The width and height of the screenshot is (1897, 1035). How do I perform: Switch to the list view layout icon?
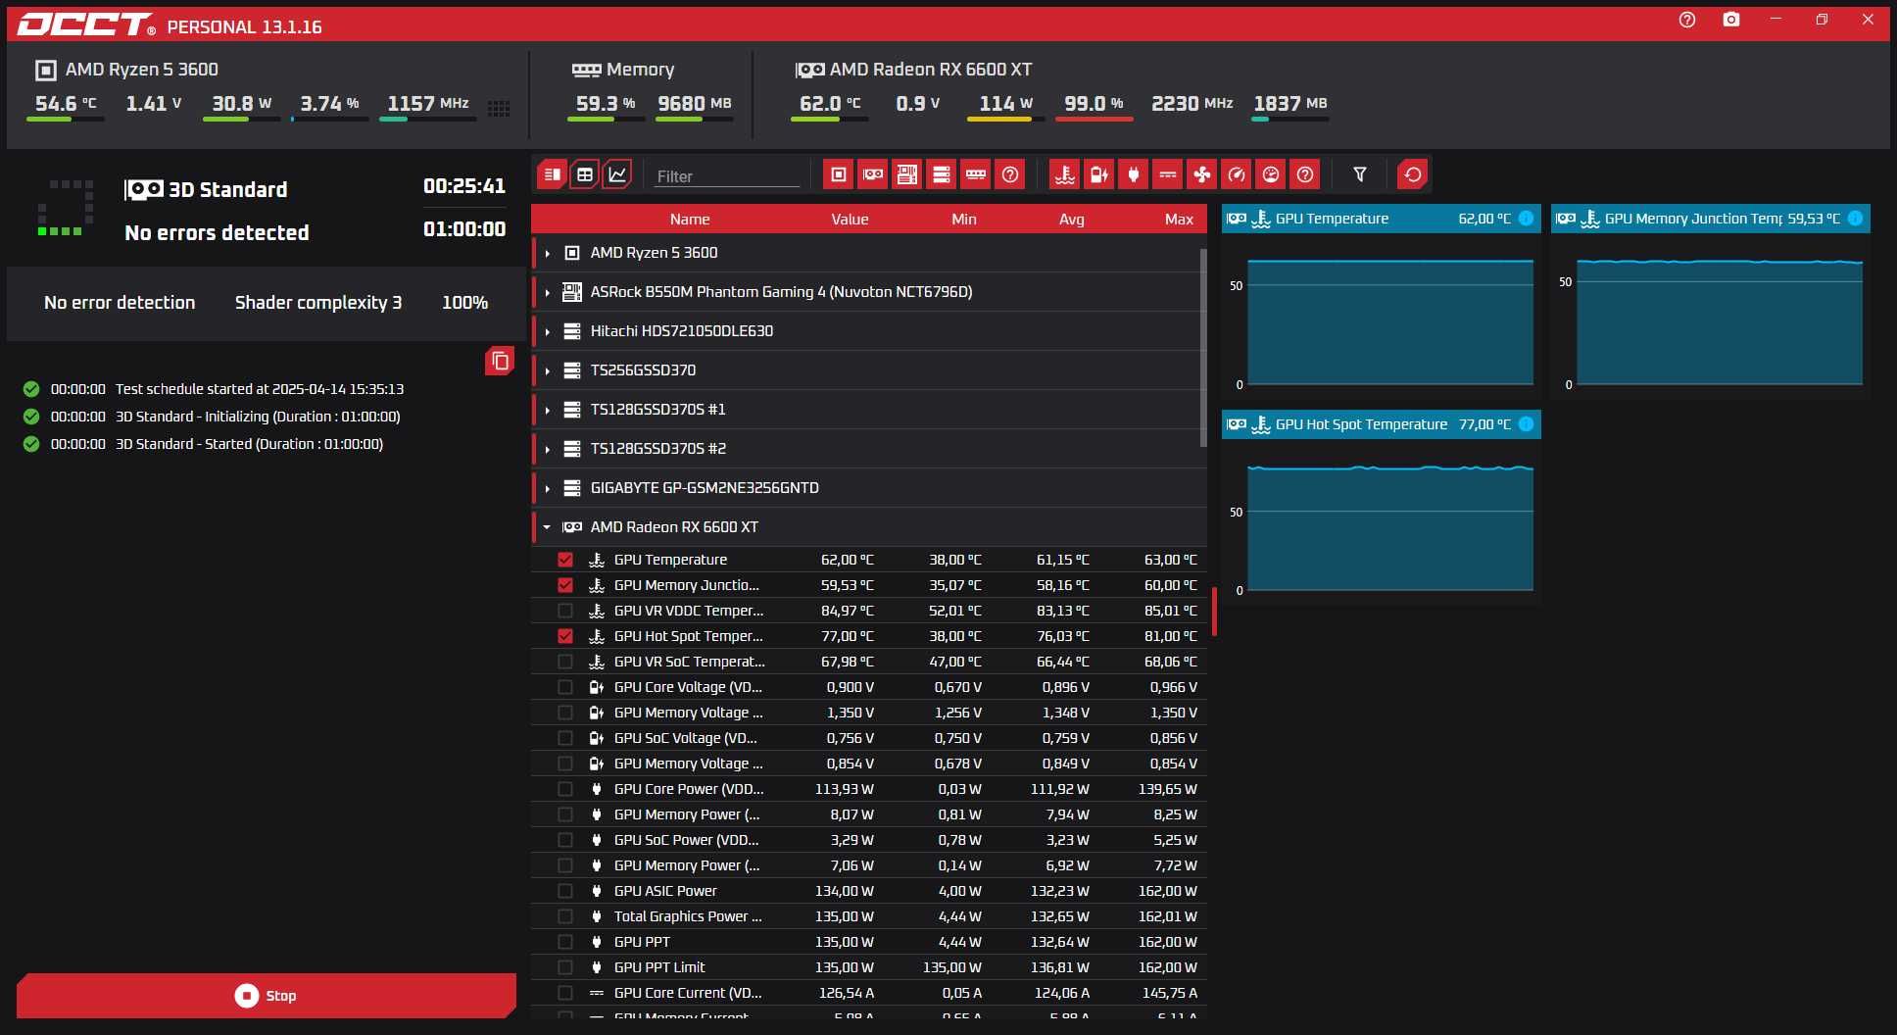(x=553, y=174)
